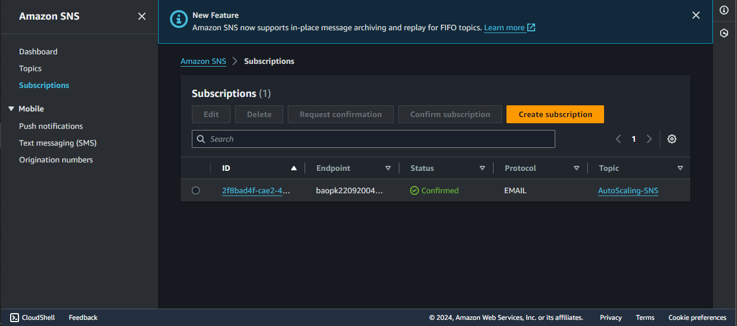Open subscription ID 2f8bad4f-cae2-4 link
Screen dimensions: 737x326
point(256,190)
